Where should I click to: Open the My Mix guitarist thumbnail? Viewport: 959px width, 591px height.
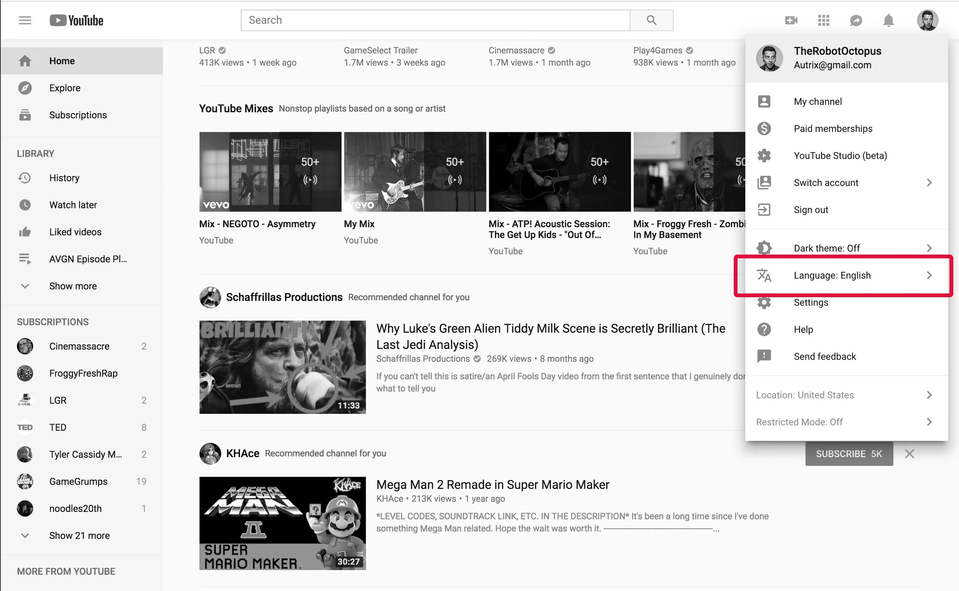coord(415,172)
